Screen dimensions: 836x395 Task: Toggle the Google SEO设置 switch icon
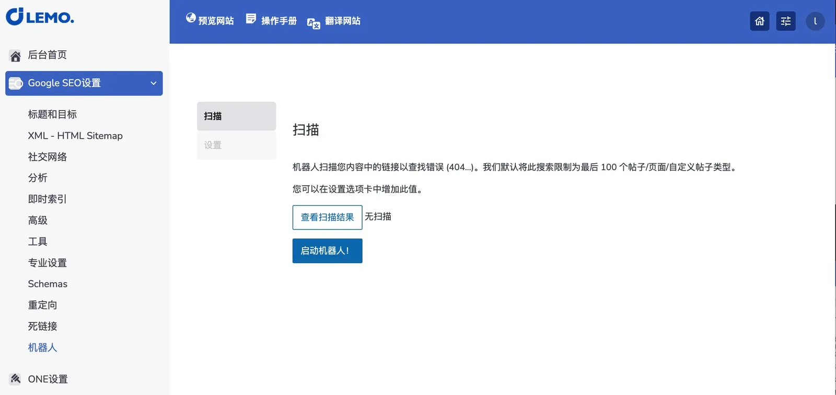coord(16,83)
